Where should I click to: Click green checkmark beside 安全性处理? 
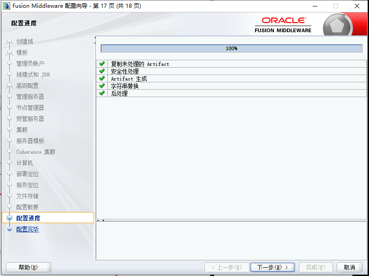(102, 71)
